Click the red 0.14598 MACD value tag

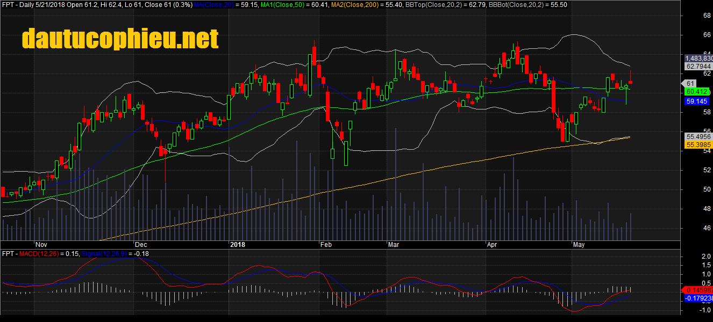(698, 290)
